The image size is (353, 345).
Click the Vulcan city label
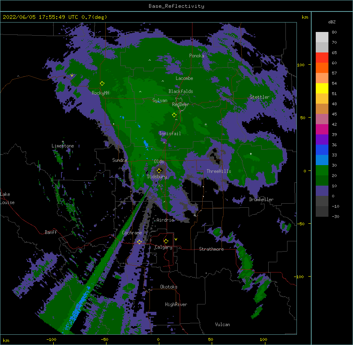[x=222, y=325]
